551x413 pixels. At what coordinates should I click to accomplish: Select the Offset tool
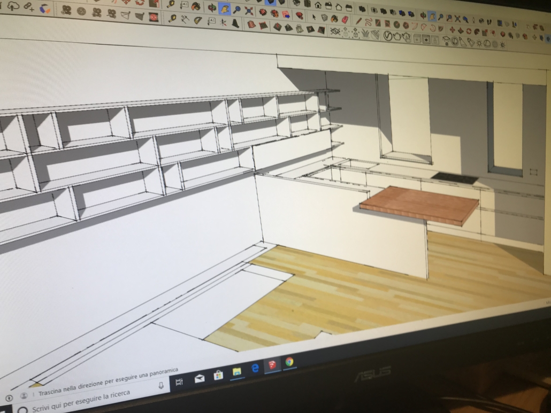pyautogui.click(x=493, y=33)
